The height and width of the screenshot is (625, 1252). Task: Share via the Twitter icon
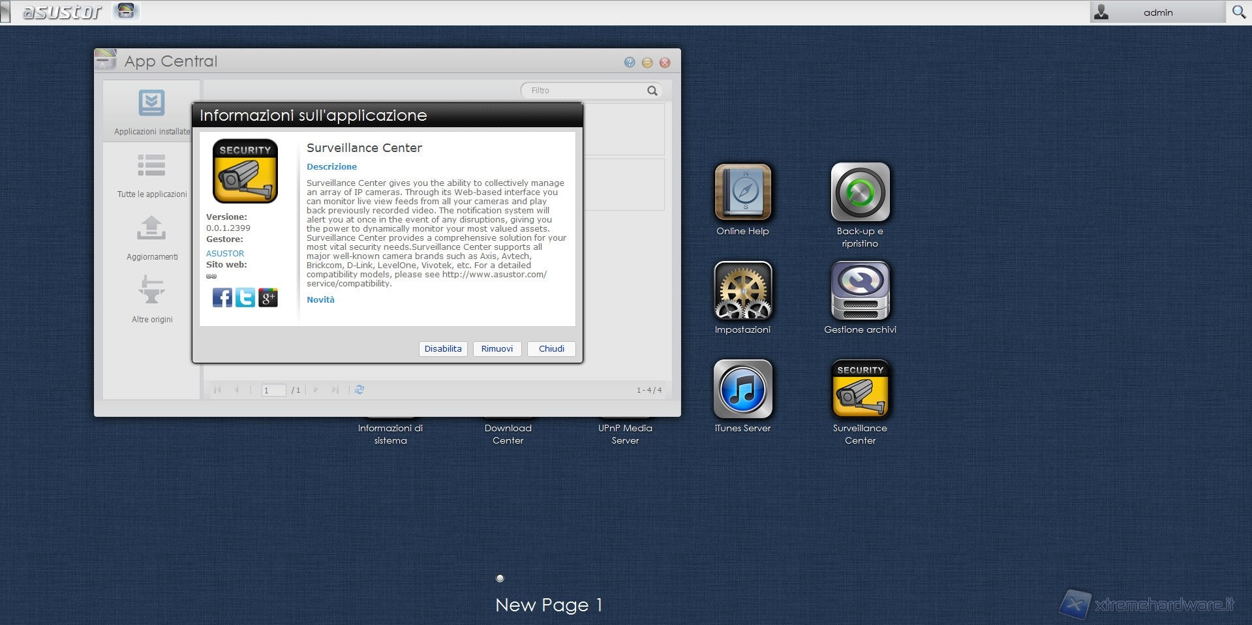[x=245, y=297]
